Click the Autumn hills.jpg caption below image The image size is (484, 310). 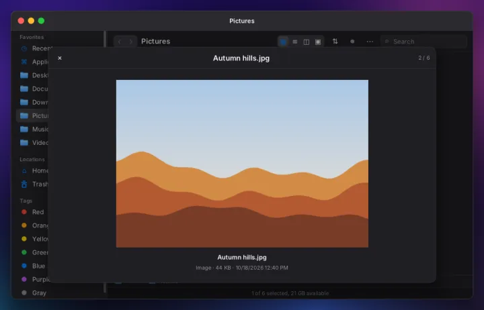(242, 257)
